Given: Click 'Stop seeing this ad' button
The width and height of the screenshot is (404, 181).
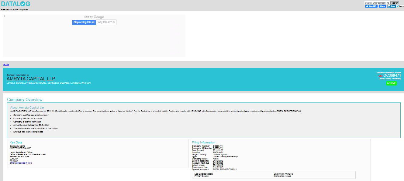Looking at the screenshot, I should tap(84, 22).
